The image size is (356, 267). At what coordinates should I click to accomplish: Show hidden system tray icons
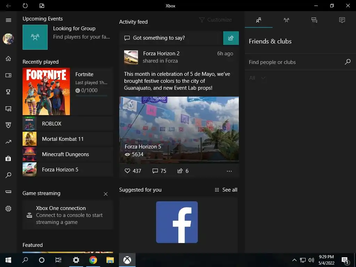(294, 260)
